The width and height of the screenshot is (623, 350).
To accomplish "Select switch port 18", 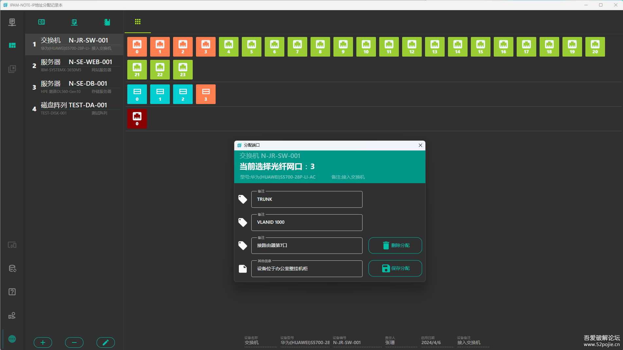I will click(x=549, y=47).
